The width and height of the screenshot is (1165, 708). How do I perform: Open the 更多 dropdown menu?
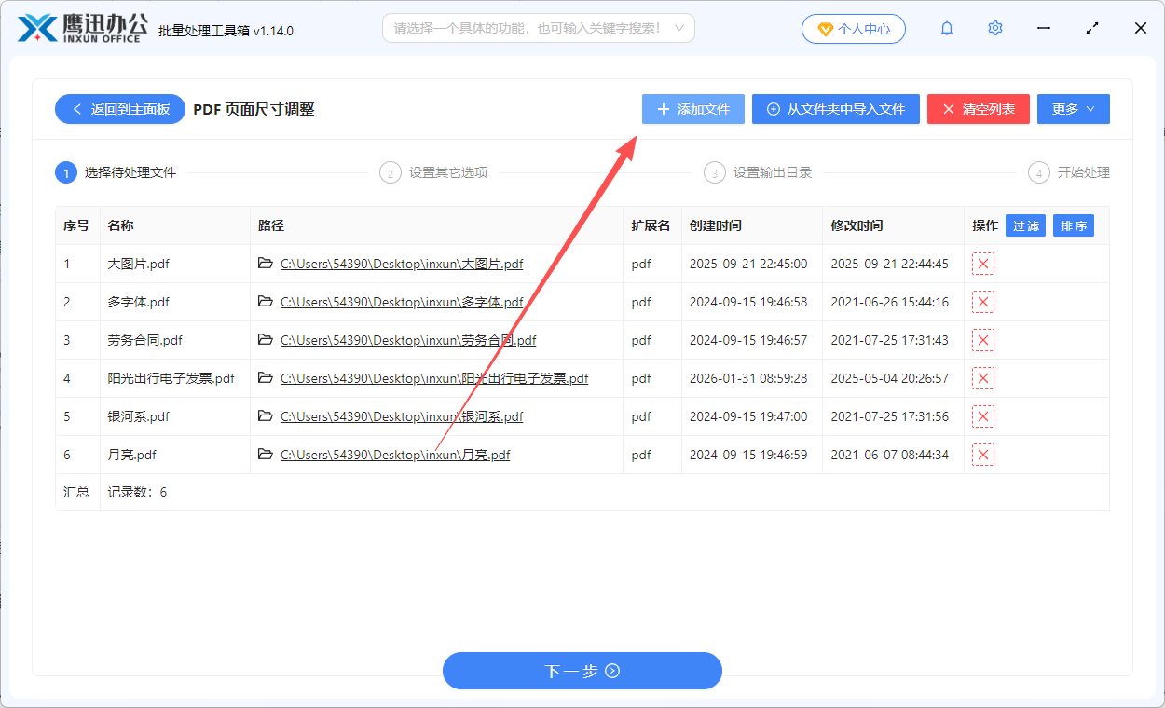(x=1073, y=109)
